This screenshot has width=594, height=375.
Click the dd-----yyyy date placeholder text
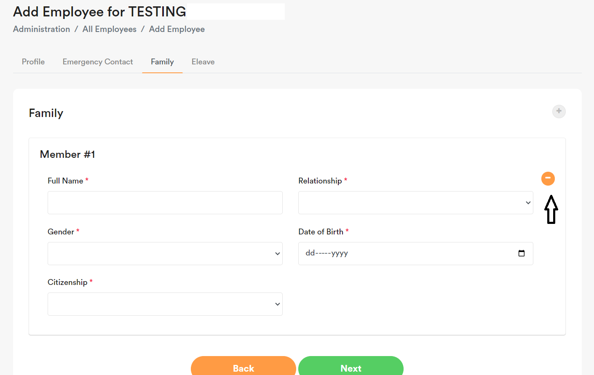tap(326, 253)
